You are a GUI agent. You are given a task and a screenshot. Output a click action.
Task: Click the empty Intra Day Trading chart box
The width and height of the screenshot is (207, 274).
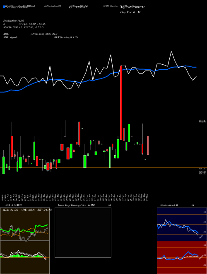tap(83, 232)
